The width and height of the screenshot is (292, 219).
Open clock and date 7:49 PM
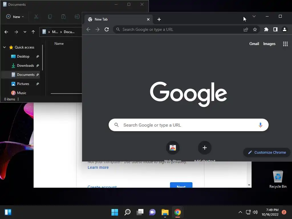tap(270, 212)
